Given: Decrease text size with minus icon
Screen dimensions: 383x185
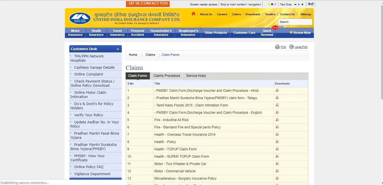Looking at the screenshot, I should pyautogui.click(x=295, y=5).
